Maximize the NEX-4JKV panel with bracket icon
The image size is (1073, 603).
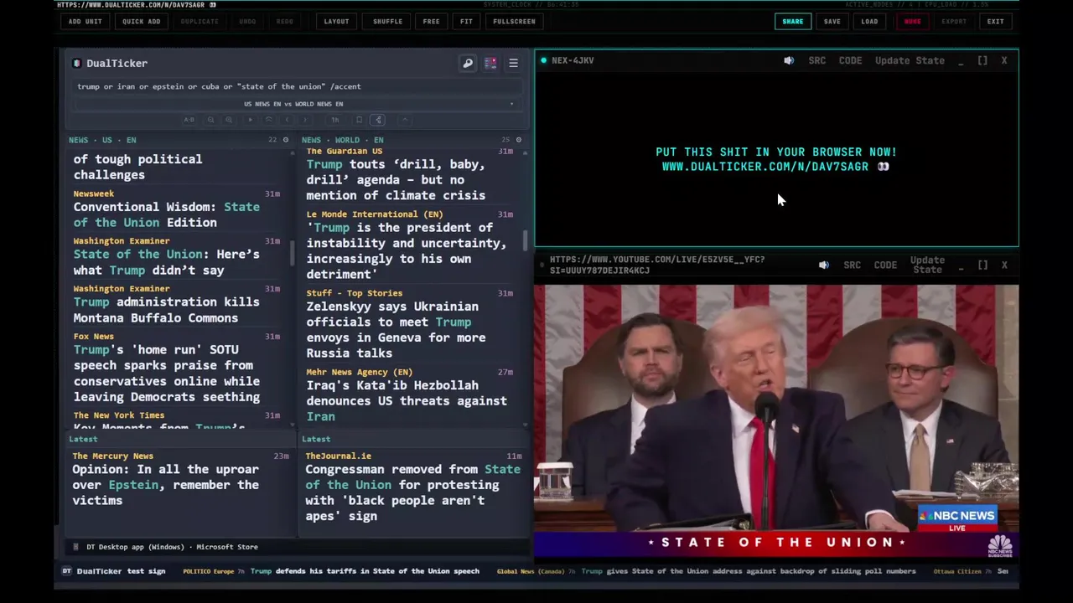pyautogui.click(x=982, y=60)
